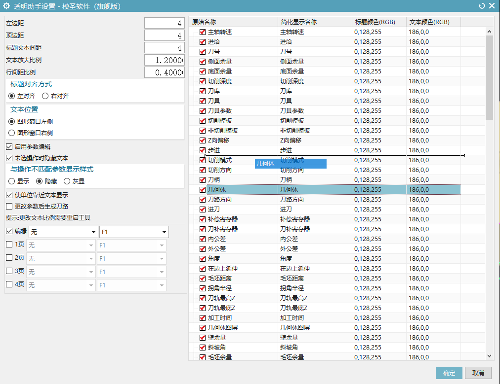This screenshot has width=500, height=384.
Task: Toggle the 进给 row checkbox
Action: tap(203, 42)
